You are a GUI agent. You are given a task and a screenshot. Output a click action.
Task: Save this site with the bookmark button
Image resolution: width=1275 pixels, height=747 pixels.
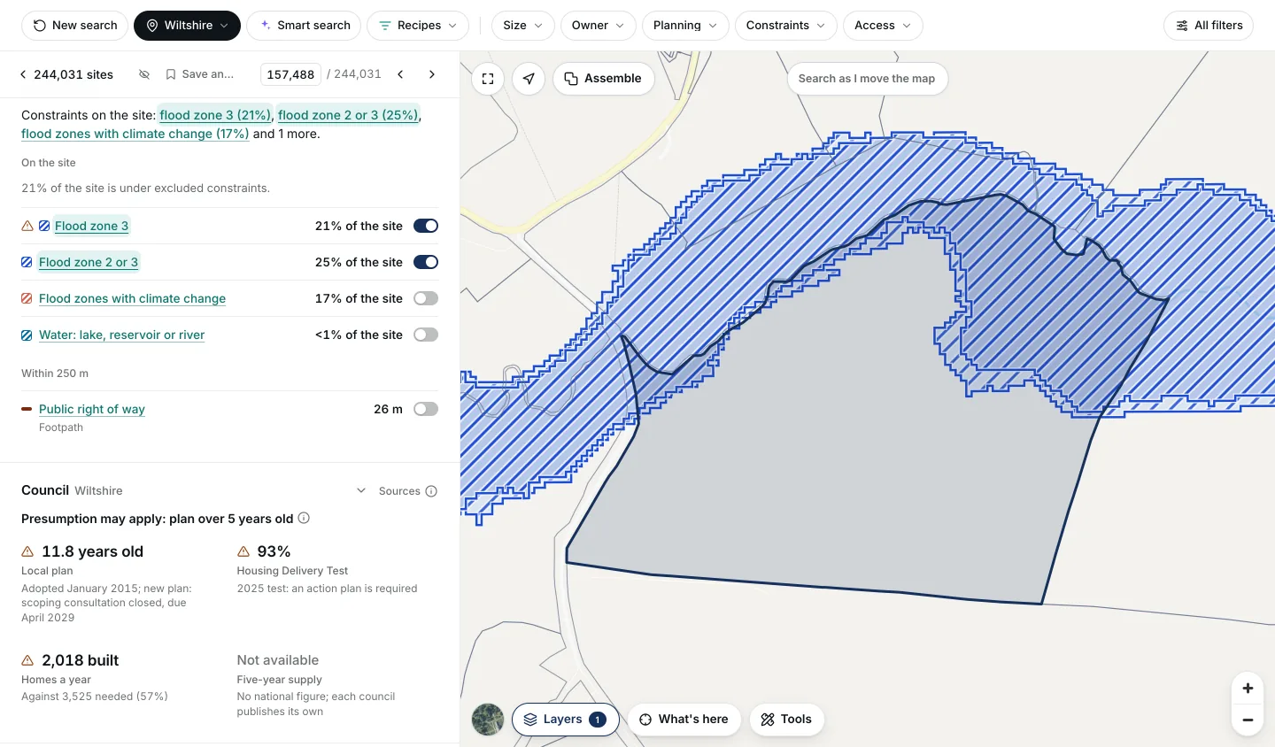tap(200, 74)
